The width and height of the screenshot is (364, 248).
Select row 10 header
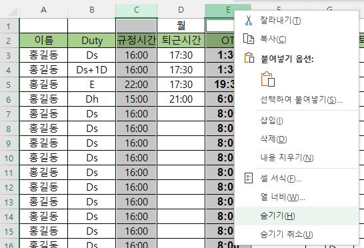9,158
